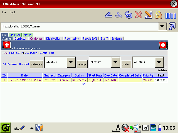Viewport: 178px width, 133px height.
Task: Click the Priority: button
Action: (82, 64)
